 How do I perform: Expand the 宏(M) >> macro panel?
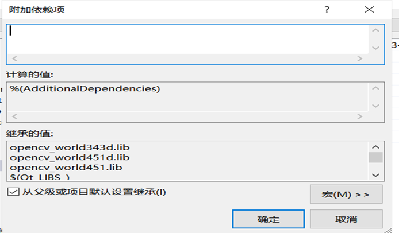click(x=346, y=195)
